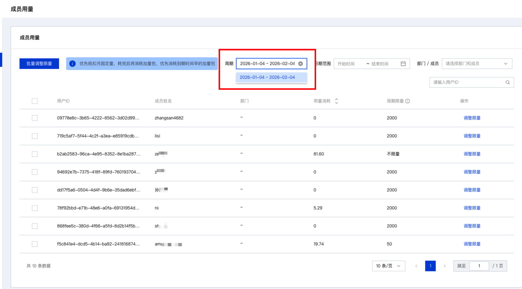Image resolution: width=522 pixels, height=289 pixels.
Task: Expand the 10 条/页 page size dropdown
Action: [x=388, y=266]
